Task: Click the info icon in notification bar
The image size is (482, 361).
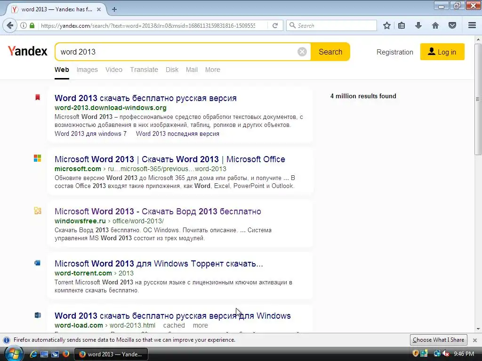Action: [7, 340]
